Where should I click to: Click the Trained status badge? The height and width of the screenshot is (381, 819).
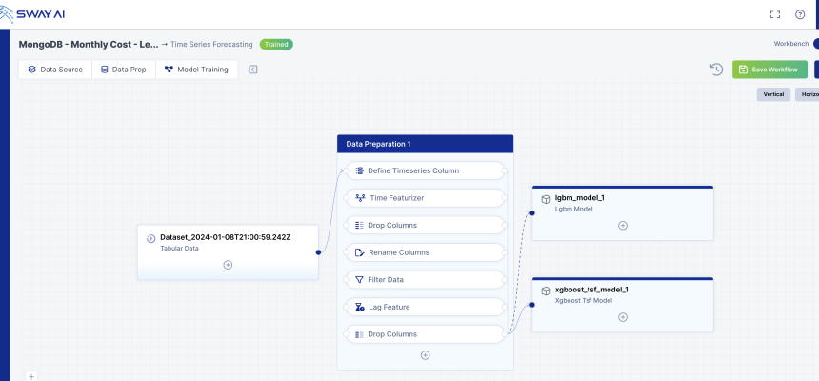[276, 45]
